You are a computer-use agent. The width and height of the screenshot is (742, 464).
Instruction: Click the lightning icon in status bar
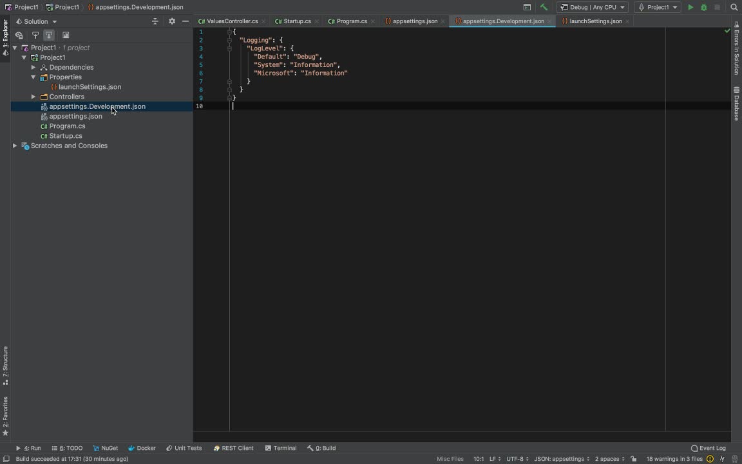pyautogui.click(x=722, y=459)
